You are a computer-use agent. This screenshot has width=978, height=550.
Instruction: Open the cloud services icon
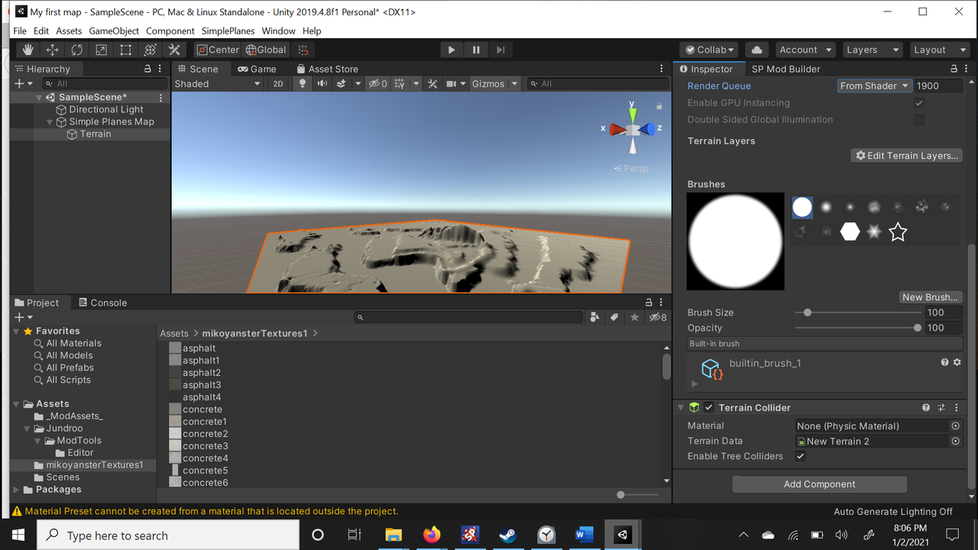tap(756, 50)
